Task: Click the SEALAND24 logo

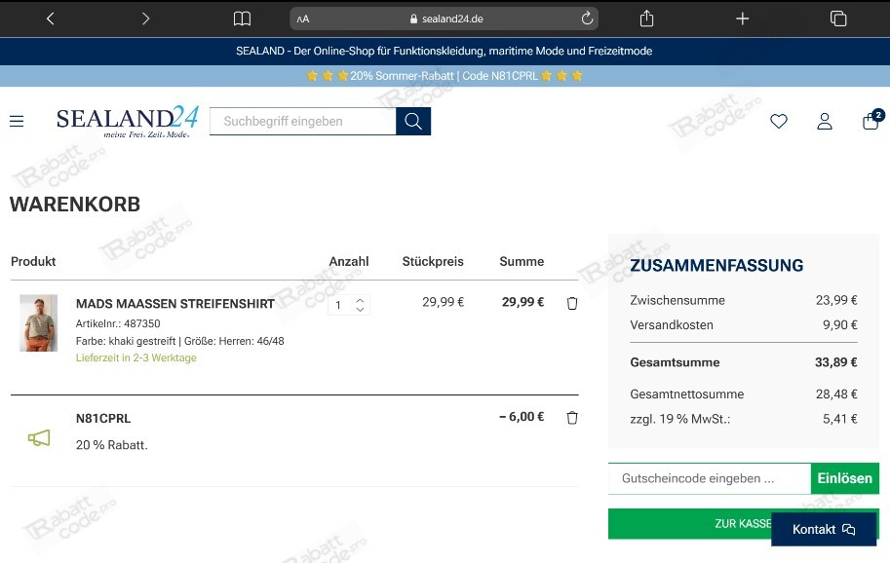Action: (127, 122)
